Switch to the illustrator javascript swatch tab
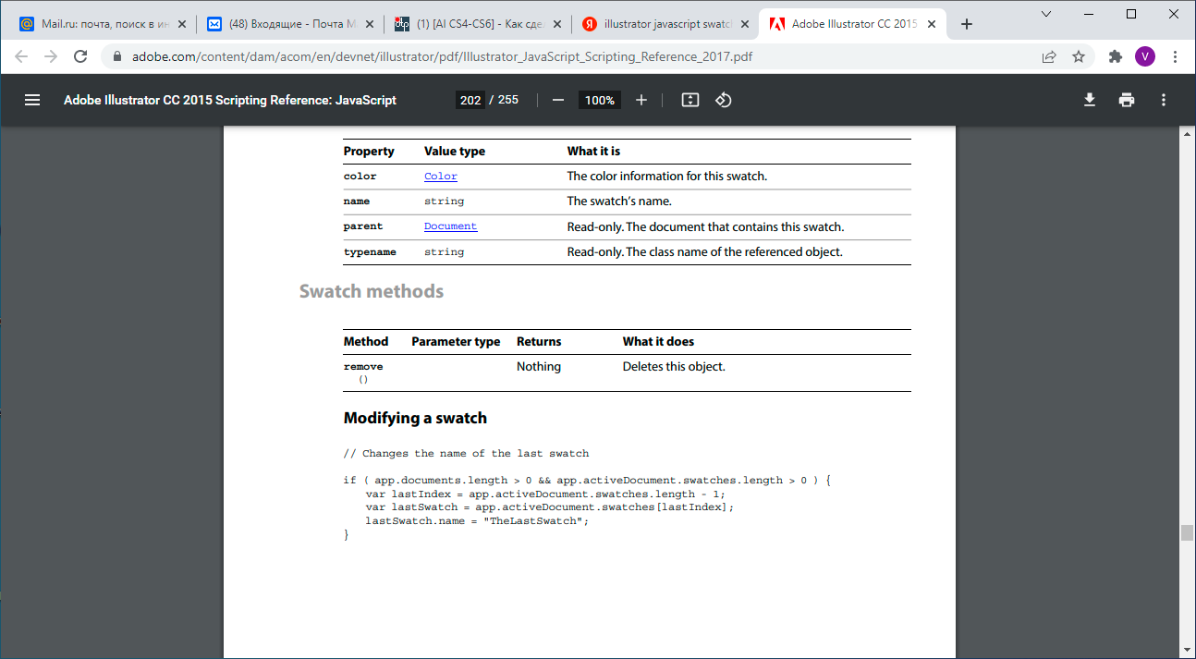Screen dimensions: 1196x659 tap(664, 24)
